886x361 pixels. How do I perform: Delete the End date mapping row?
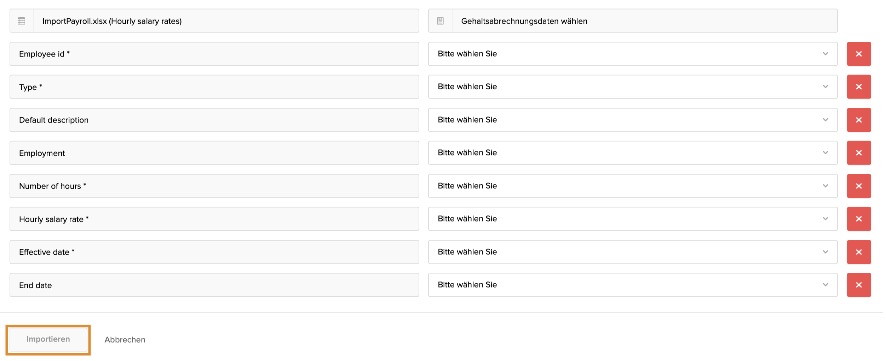[858, 285]
